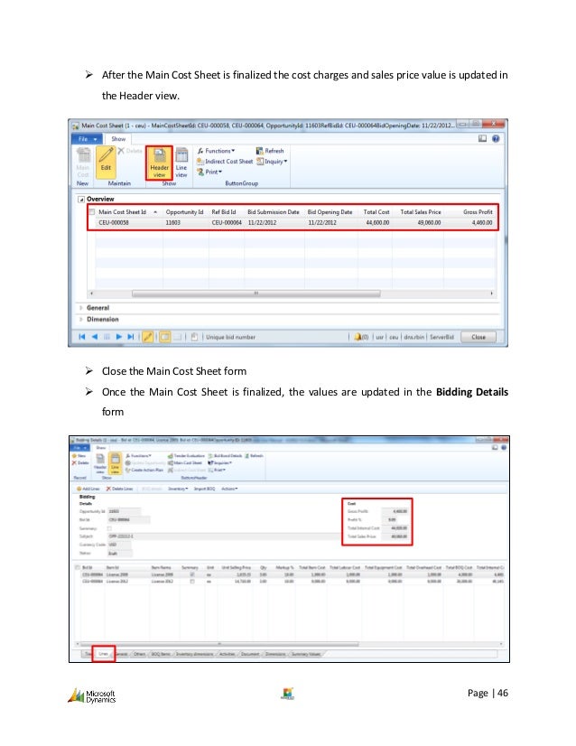The height and width of the screenshot is (746, 576).
Task: Click Header view in Bidding Details ribbon
Action: click(x=100, y=463)
